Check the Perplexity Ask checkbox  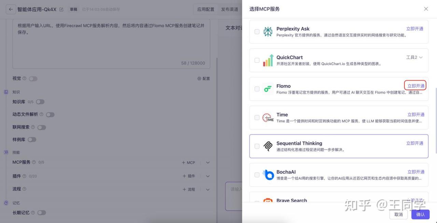tap(257, 32)
